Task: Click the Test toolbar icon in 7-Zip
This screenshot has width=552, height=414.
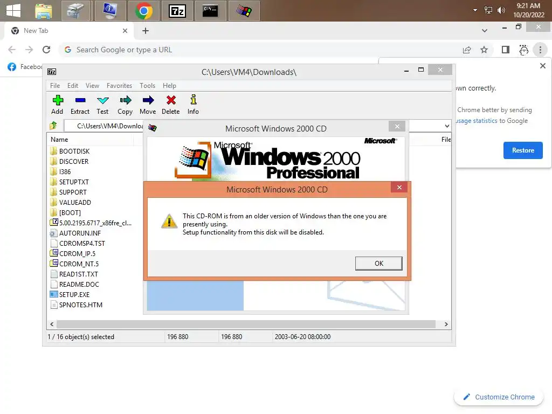Action: (102, 105)
